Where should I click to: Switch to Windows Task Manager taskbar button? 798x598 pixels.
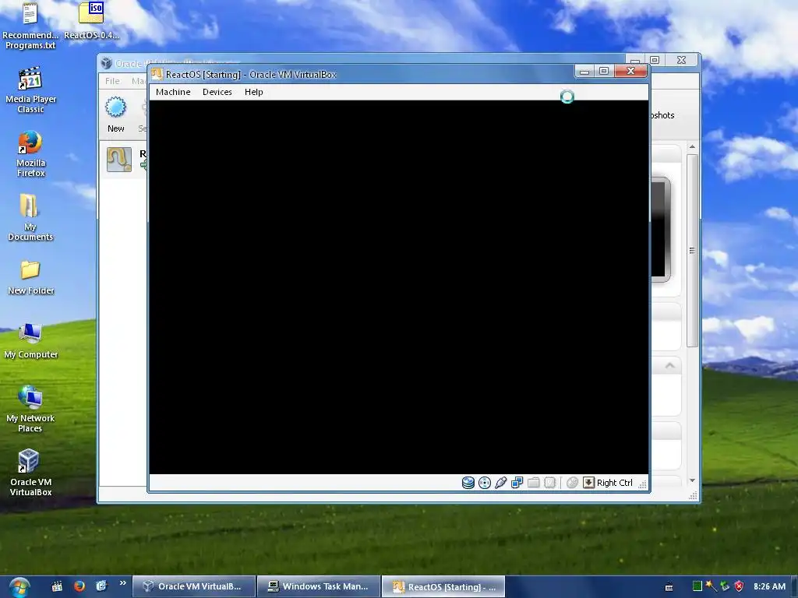pos(319,586)
